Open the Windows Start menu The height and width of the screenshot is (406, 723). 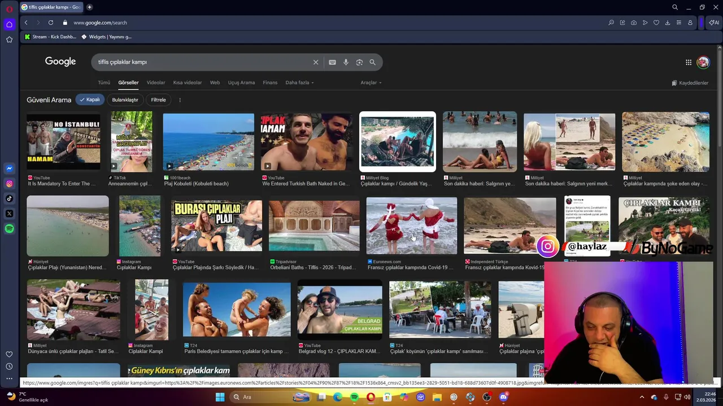click(x=220, y=397)
